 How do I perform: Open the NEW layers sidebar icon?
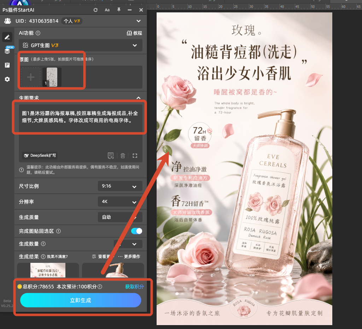(x=8, y=50)
